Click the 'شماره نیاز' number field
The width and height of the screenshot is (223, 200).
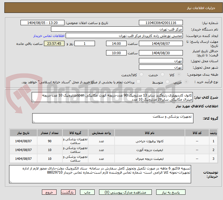[x=161, y=23]
